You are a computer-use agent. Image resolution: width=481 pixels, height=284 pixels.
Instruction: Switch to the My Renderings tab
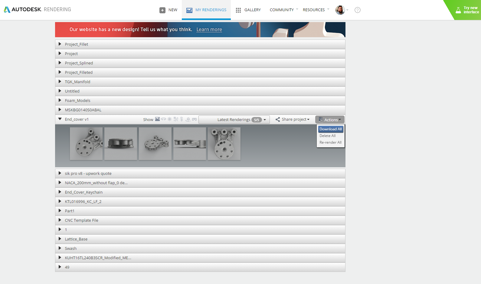click(206, 10)
